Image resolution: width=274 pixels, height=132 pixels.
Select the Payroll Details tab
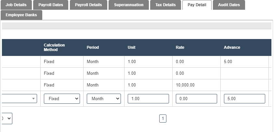88,5
